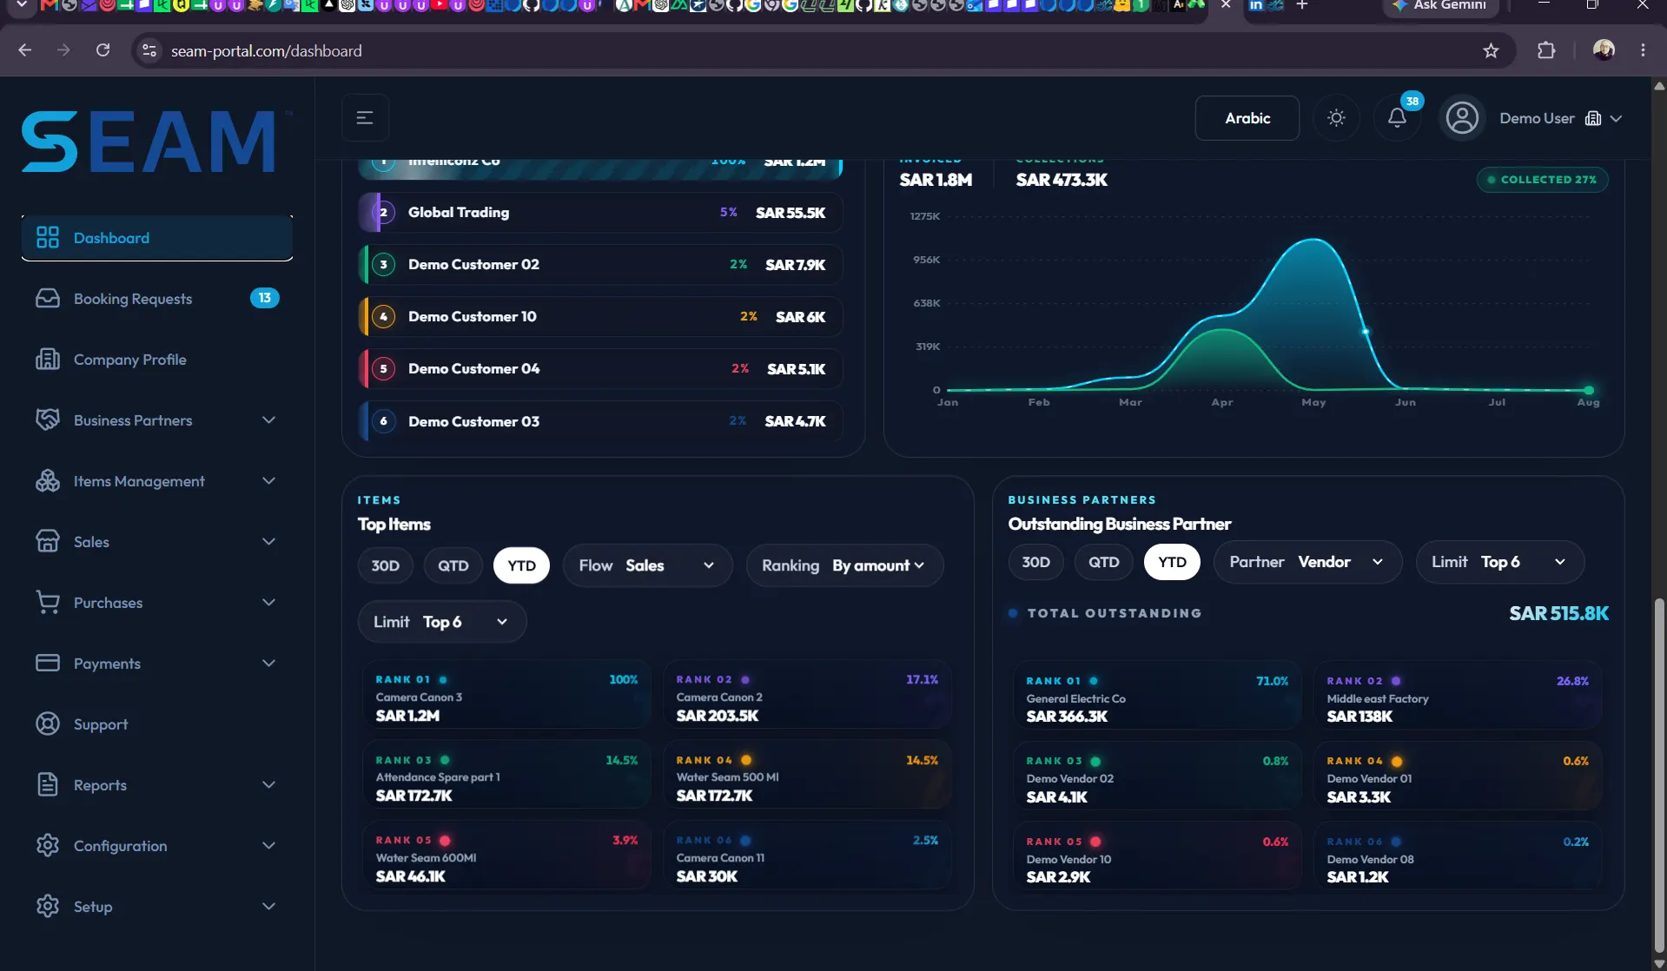Screen dimensions: 1667x971
Task: Expand the Reports sidebar menu
Action: [x=156, y=785]
